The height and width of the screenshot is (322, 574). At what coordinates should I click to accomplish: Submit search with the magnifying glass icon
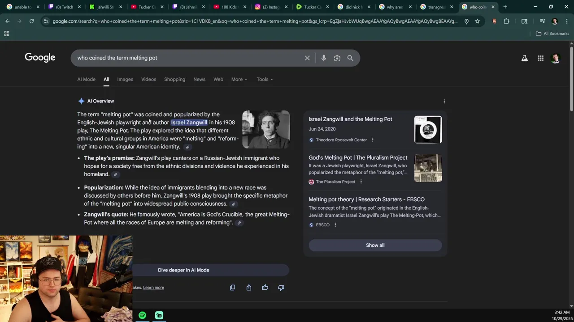350,58
